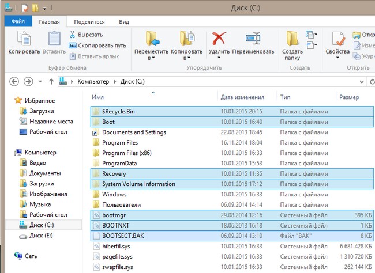The width and height of the screenshot is (375, 273).
Task: Sort by the Date Modified (Дата изменения) column
Action: click(x=242, y=97)
